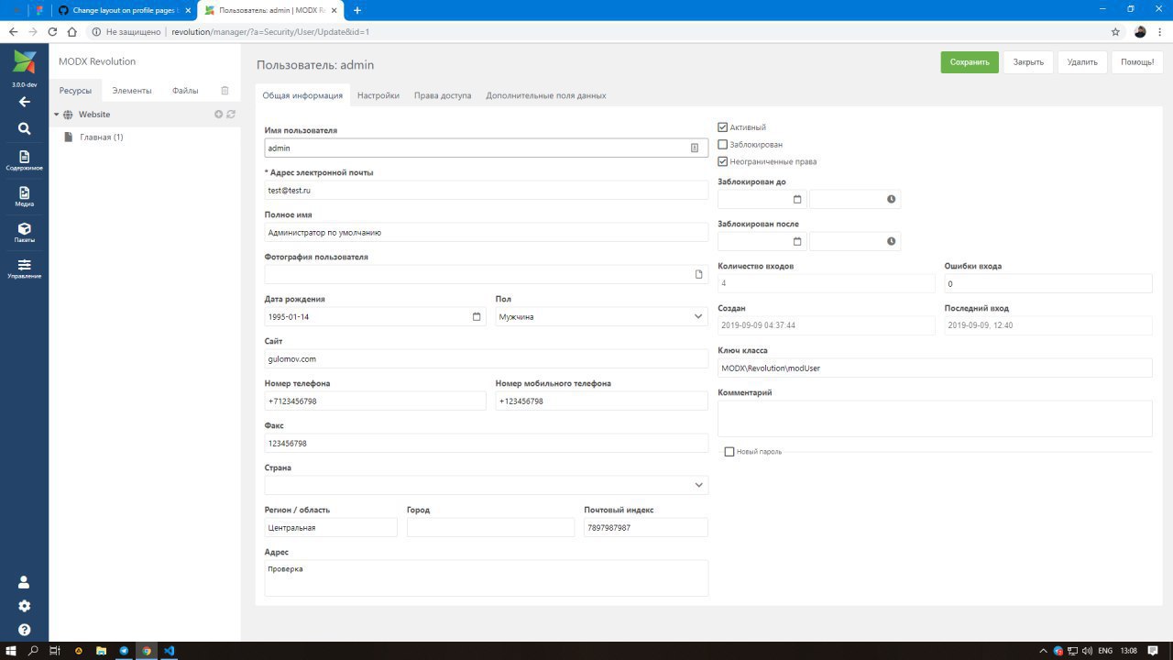Open the calendar icon for Заблокирован до
1173x660 pixels.
[x=797, y=200]
